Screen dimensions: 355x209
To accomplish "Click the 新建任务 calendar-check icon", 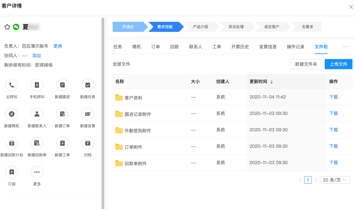I will (x=88, y=85).
